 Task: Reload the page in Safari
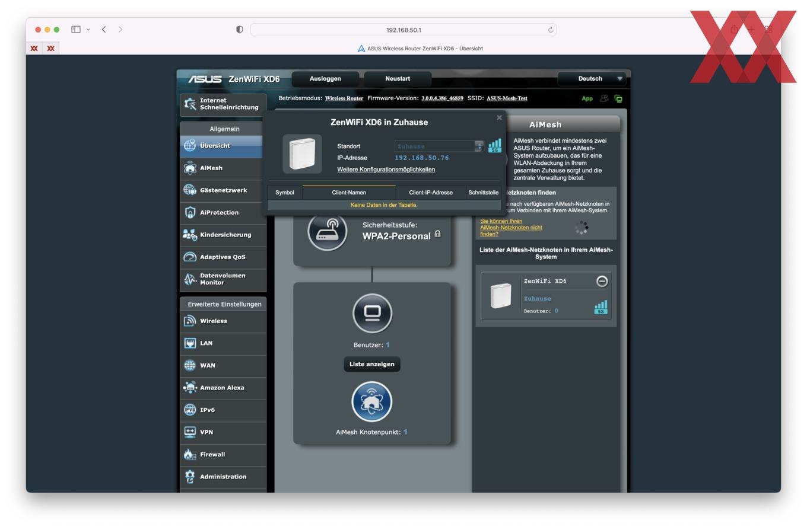click(551, 30)
